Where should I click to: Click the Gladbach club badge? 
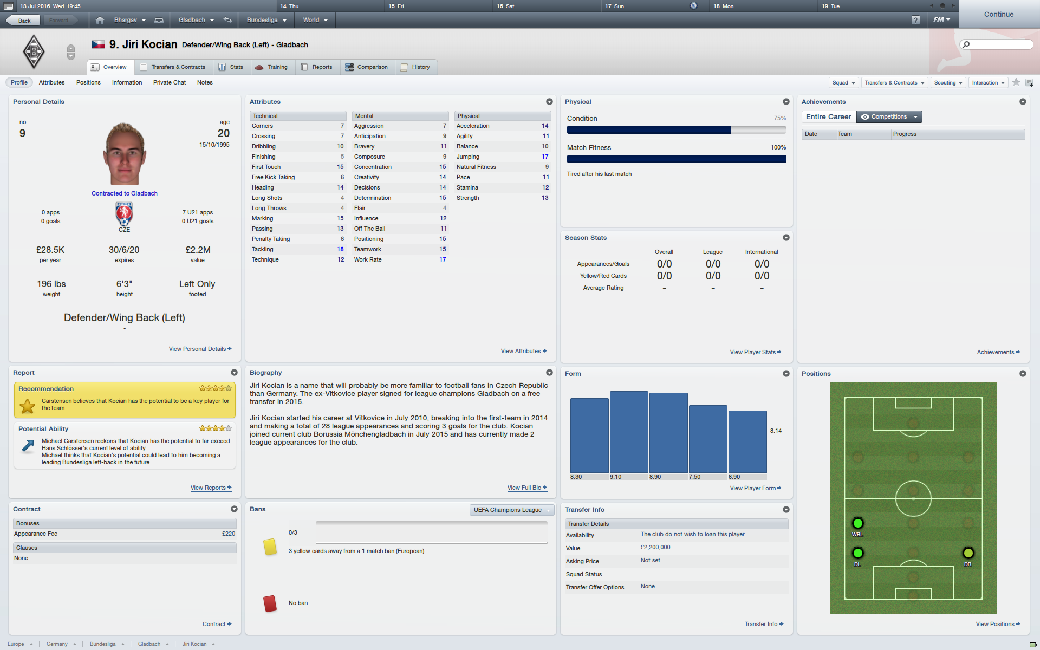34,51
